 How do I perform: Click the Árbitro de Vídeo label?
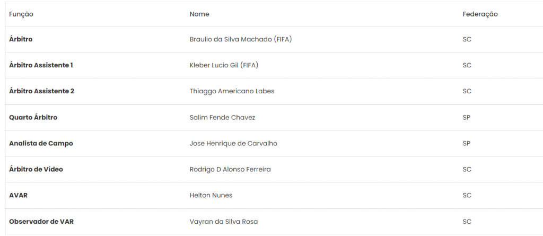36,170
